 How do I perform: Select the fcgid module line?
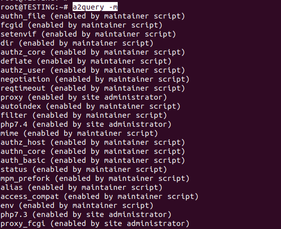(x=81, y=25)
